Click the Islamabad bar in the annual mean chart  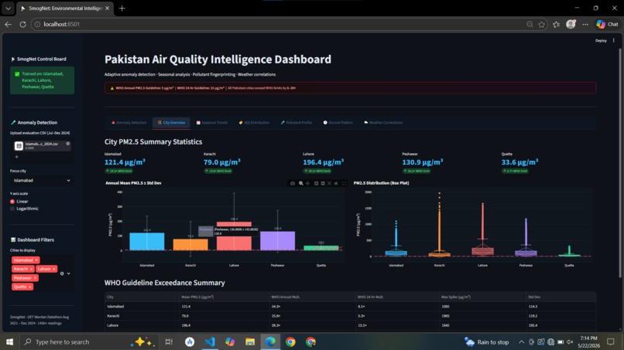(147, 242)
